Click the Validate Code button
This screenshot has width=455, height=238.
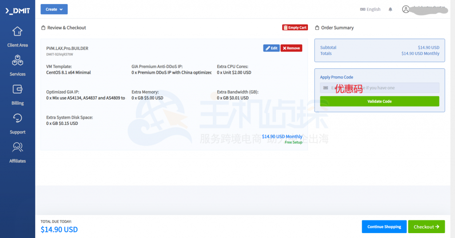tap(379, 101)
